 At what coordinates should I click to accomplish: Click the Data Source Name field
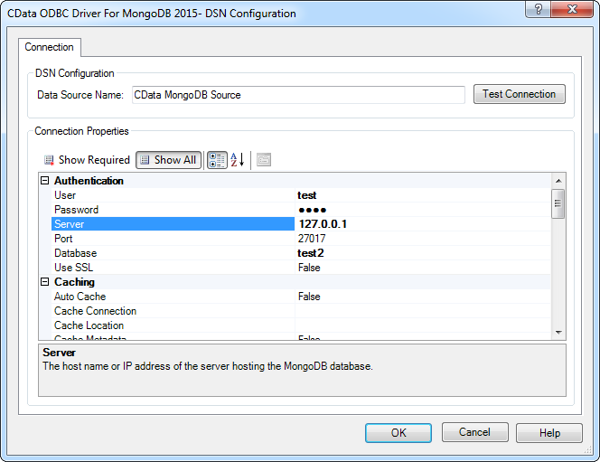(297, 94)
